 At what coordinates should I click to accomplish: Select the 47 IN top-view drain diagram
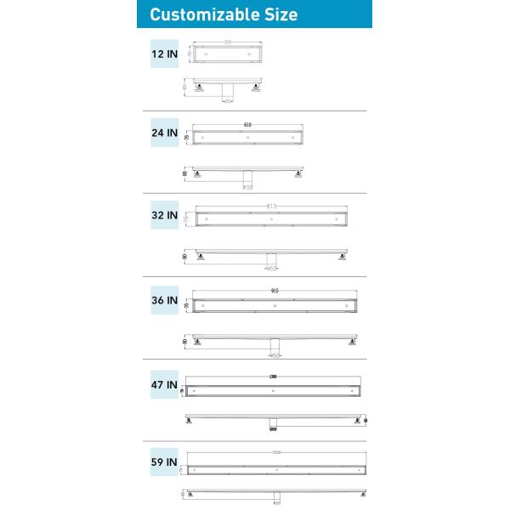[x=274, y=389]
